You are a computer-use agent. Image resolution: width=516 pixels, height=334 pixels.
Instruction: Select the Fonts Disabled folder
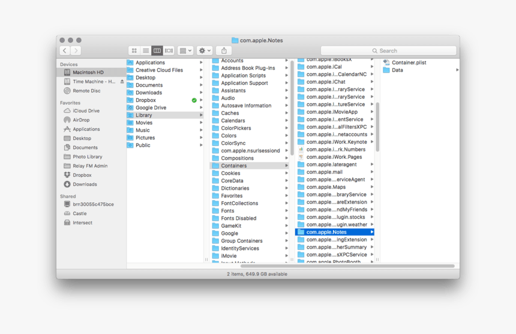[250, 218]
